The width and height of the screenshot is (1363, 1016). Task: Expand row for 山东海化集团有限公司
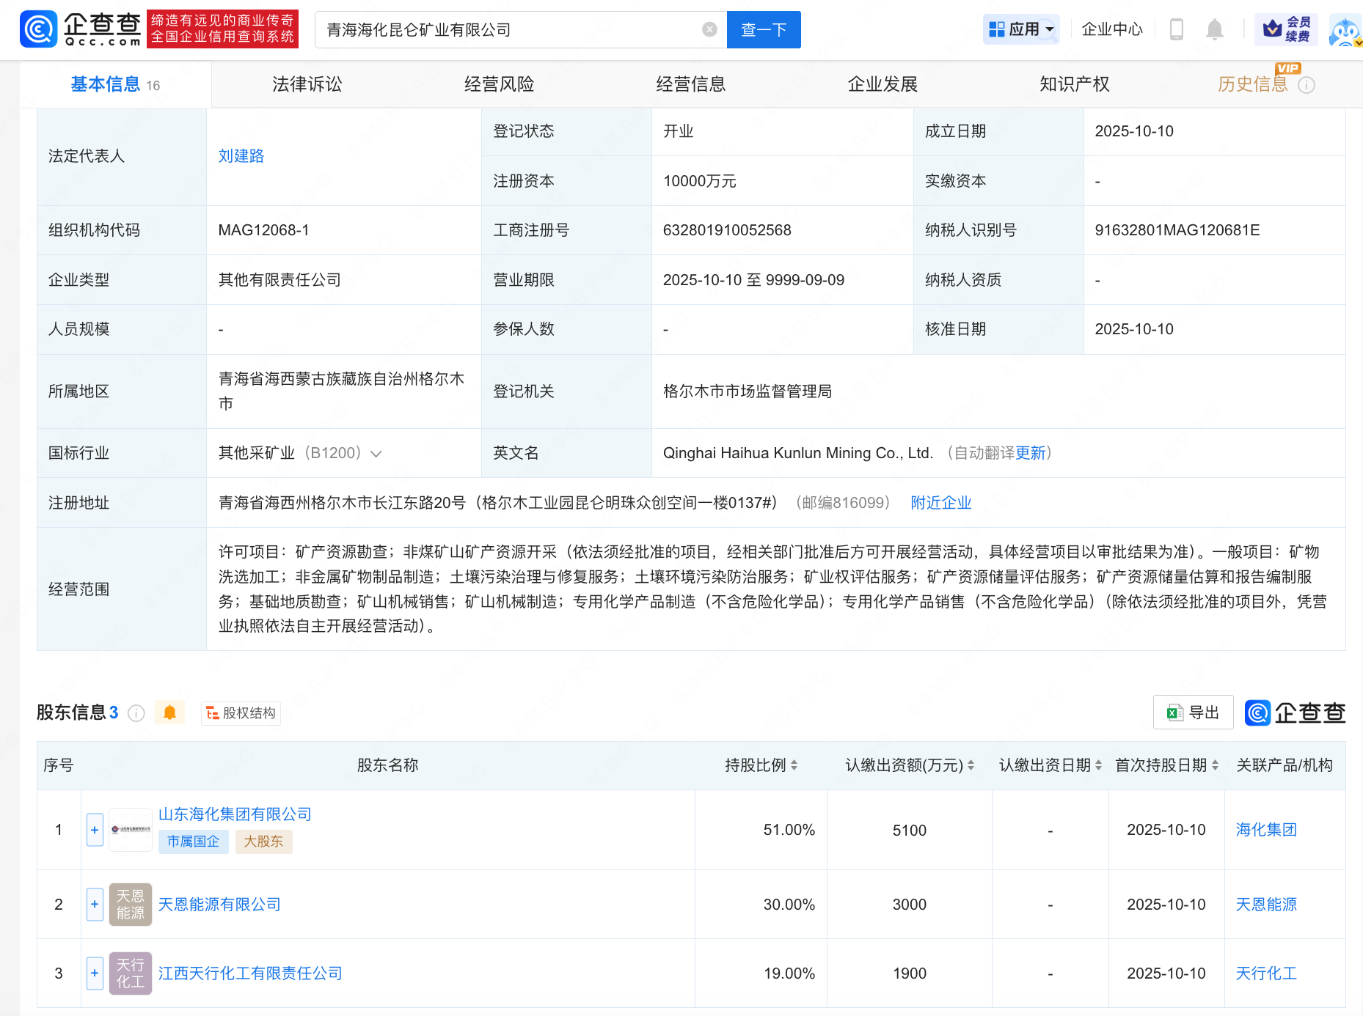95,830
